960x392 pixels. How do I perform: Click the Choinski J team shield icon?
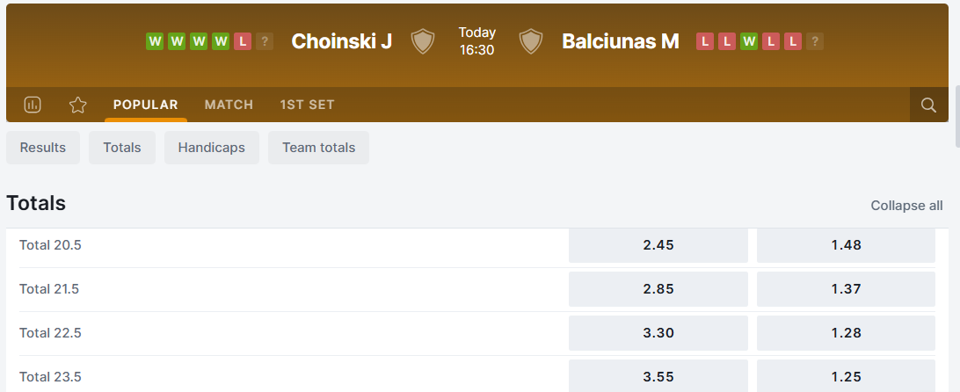tap(423, 41)
